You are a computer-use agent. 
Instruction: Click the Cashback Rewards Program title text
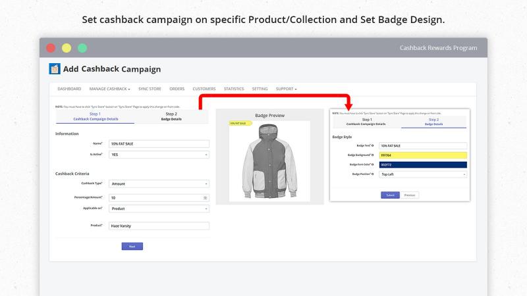[x=438, y=47]
